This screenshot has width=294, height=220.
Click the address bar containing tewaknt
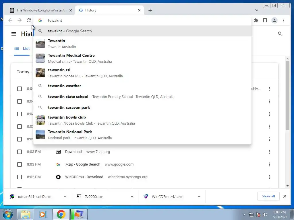coord(142,20)
